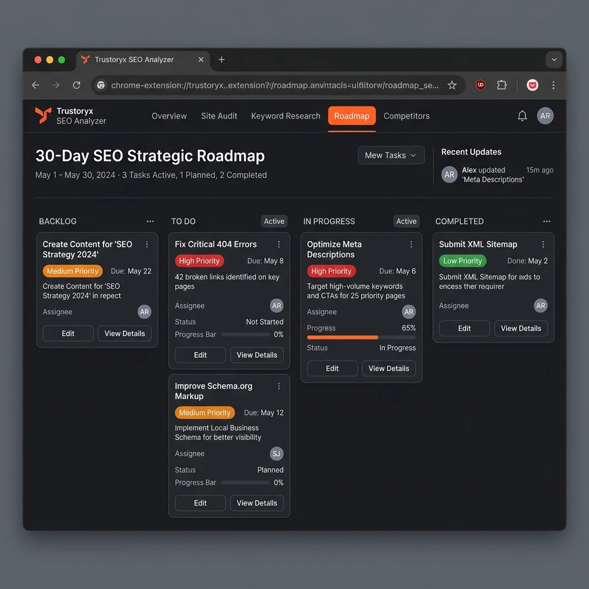Click Medium Priority tag on Schema card
The width and height of the screenshot is (589, 589).
[205, 413]
